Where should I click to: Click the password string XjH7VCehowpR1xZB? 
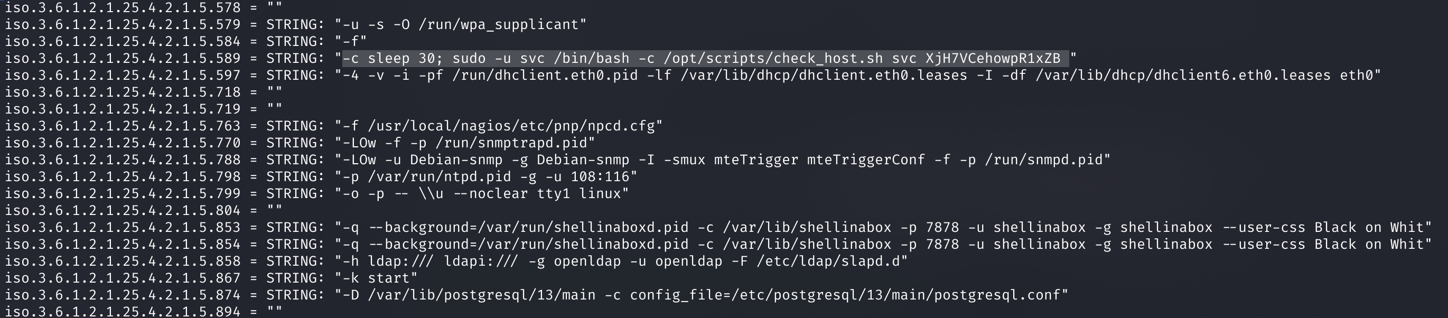993,59
